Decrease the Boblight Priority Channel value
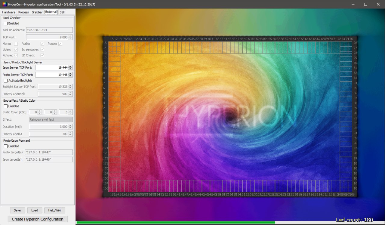 tap(70, 95)
